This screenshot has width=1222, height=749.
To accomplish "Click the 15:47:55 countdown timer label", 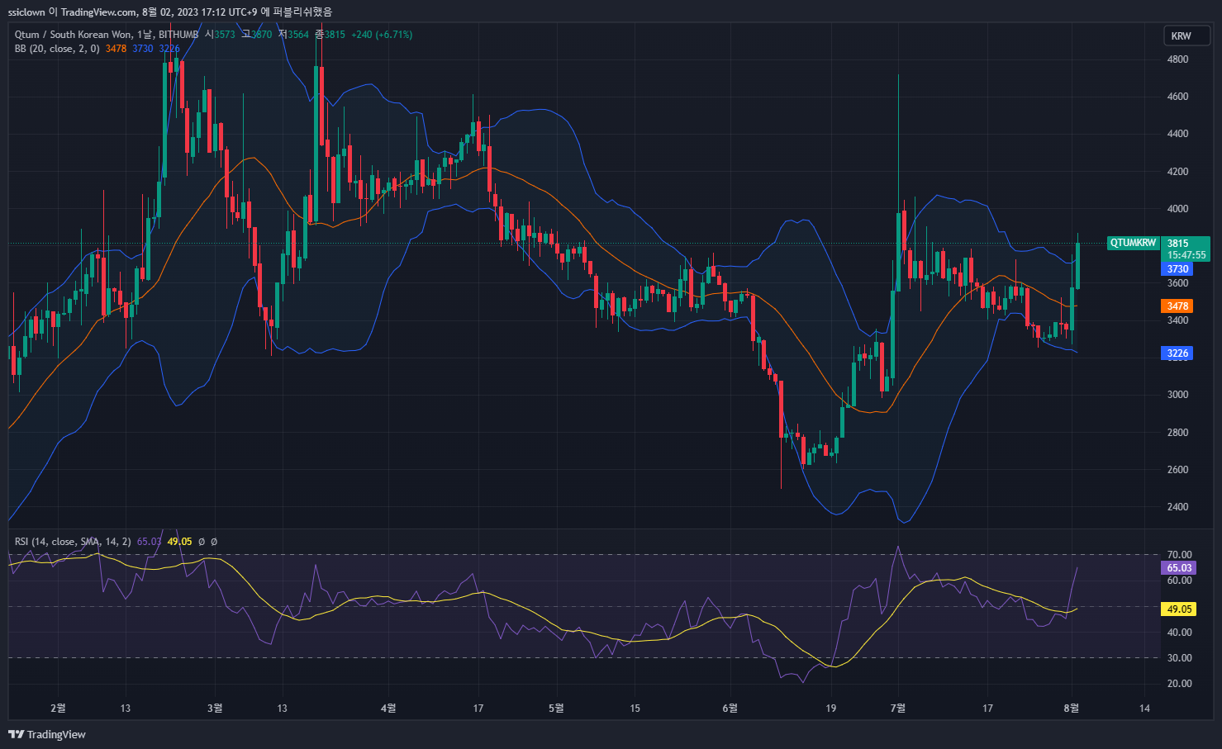I will [x=1186, y=255].
